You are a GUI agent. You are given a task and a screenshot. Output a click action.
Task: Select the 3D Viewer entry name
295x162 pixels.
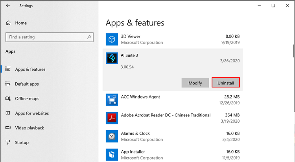click(131, 36)
